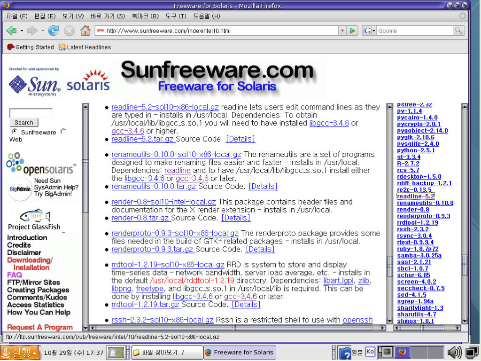Click the Back navigation arrow
This screenshot has height=361, width=481.
click(12, 31)
